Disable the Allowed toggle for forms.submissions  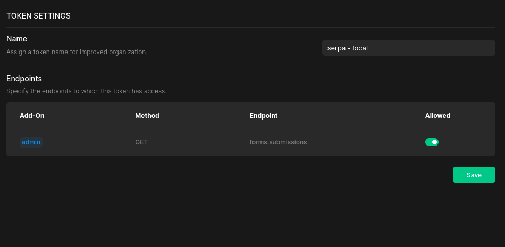pos(432,142)
